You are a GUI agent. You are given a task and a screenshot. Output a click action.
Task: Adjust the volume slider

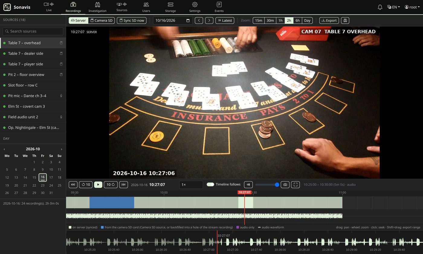click(x=267, y=184)
